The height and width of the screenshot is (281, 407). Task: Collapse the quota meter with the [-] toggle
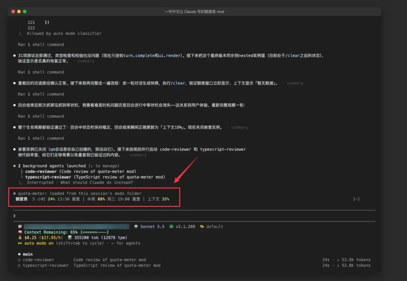[357, 199]
